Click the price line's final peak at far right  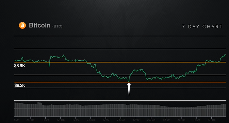[225, 55]
